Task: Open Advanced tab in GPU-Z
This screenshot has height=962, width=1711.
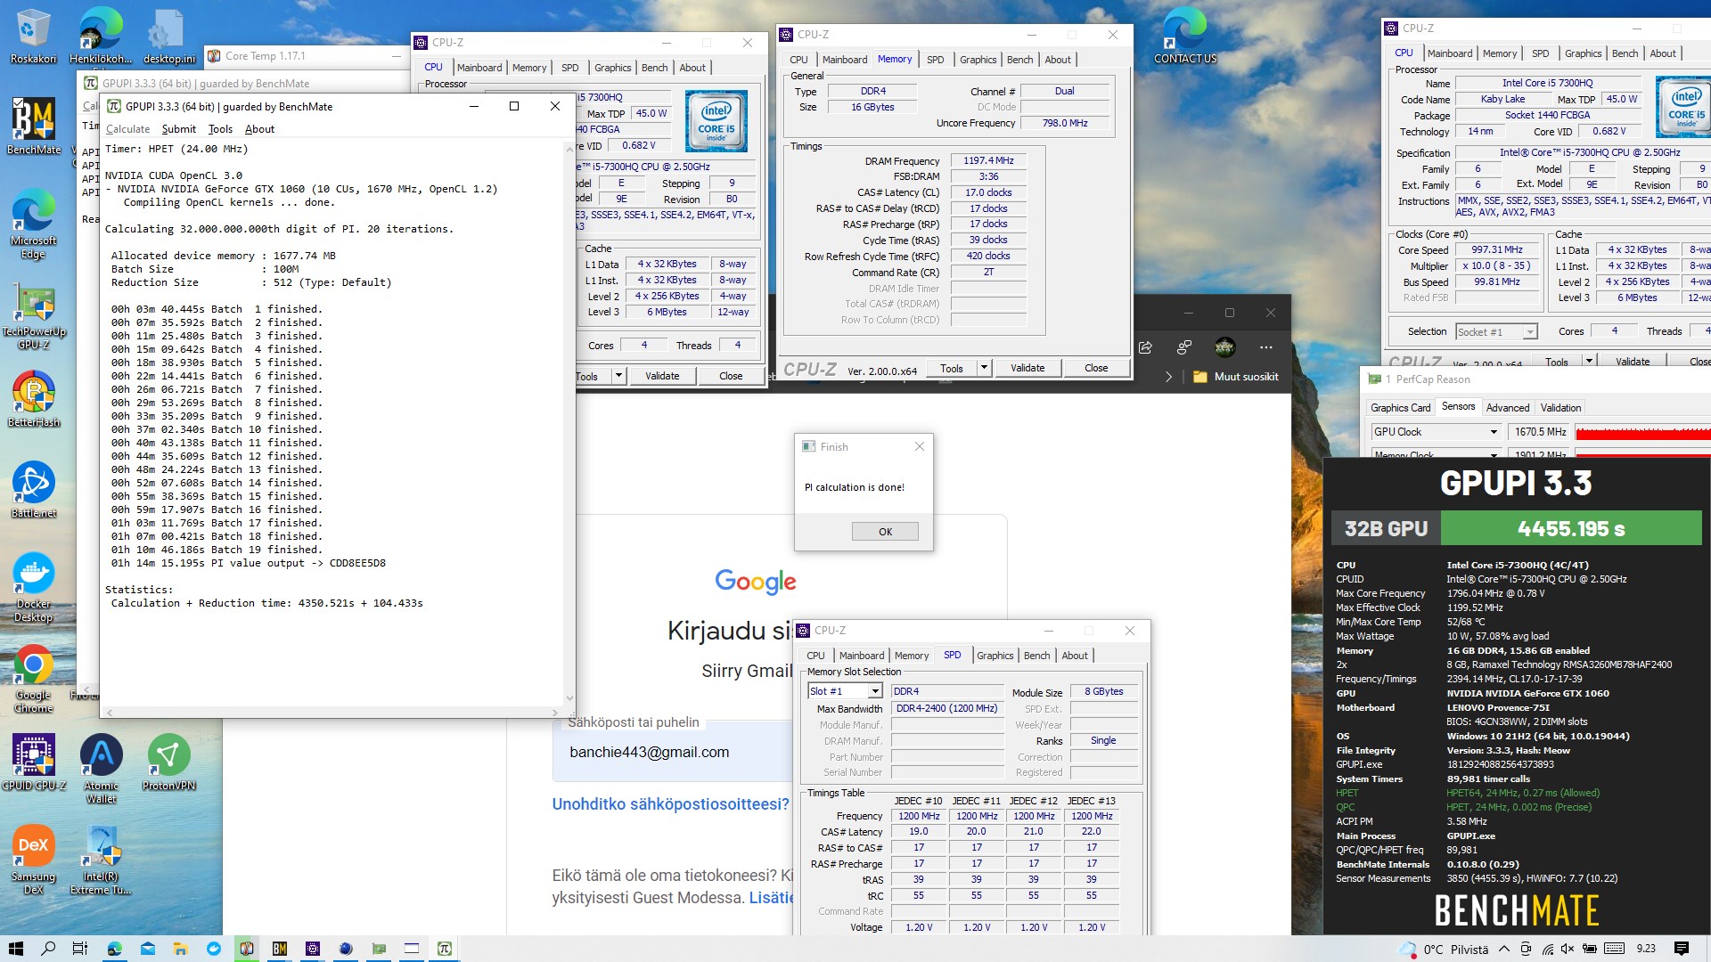Action: 1507,408
